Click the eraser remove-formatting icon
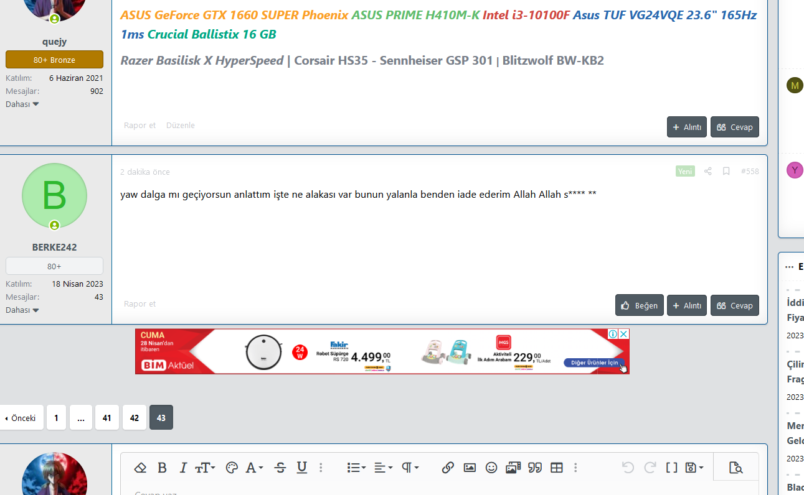The width and height of the screenshot is (804, 495). (140, 468)
